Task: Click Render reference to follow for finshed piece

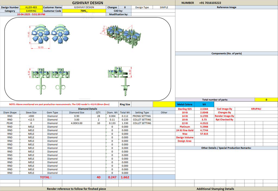Action: click(76, 189)
